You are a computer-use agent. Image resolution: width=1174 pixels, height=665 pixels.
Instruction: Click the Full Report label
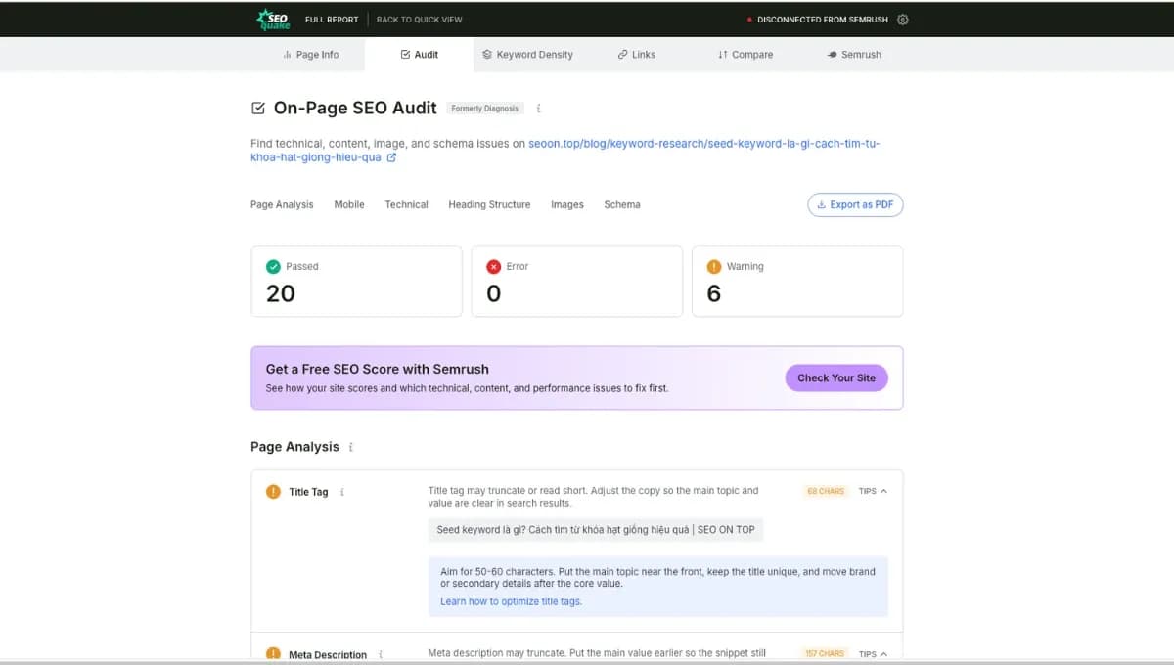tap(332, 20)
